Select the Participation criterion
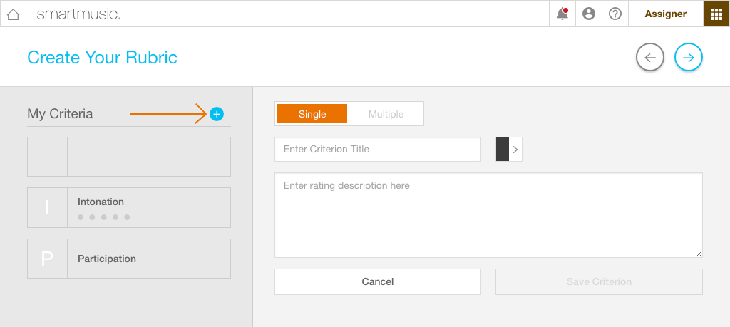 (129, 259)
